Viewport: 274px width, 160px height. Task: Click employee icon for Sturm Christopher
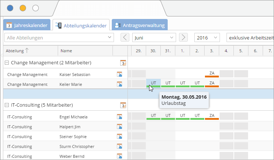[119, 146]
